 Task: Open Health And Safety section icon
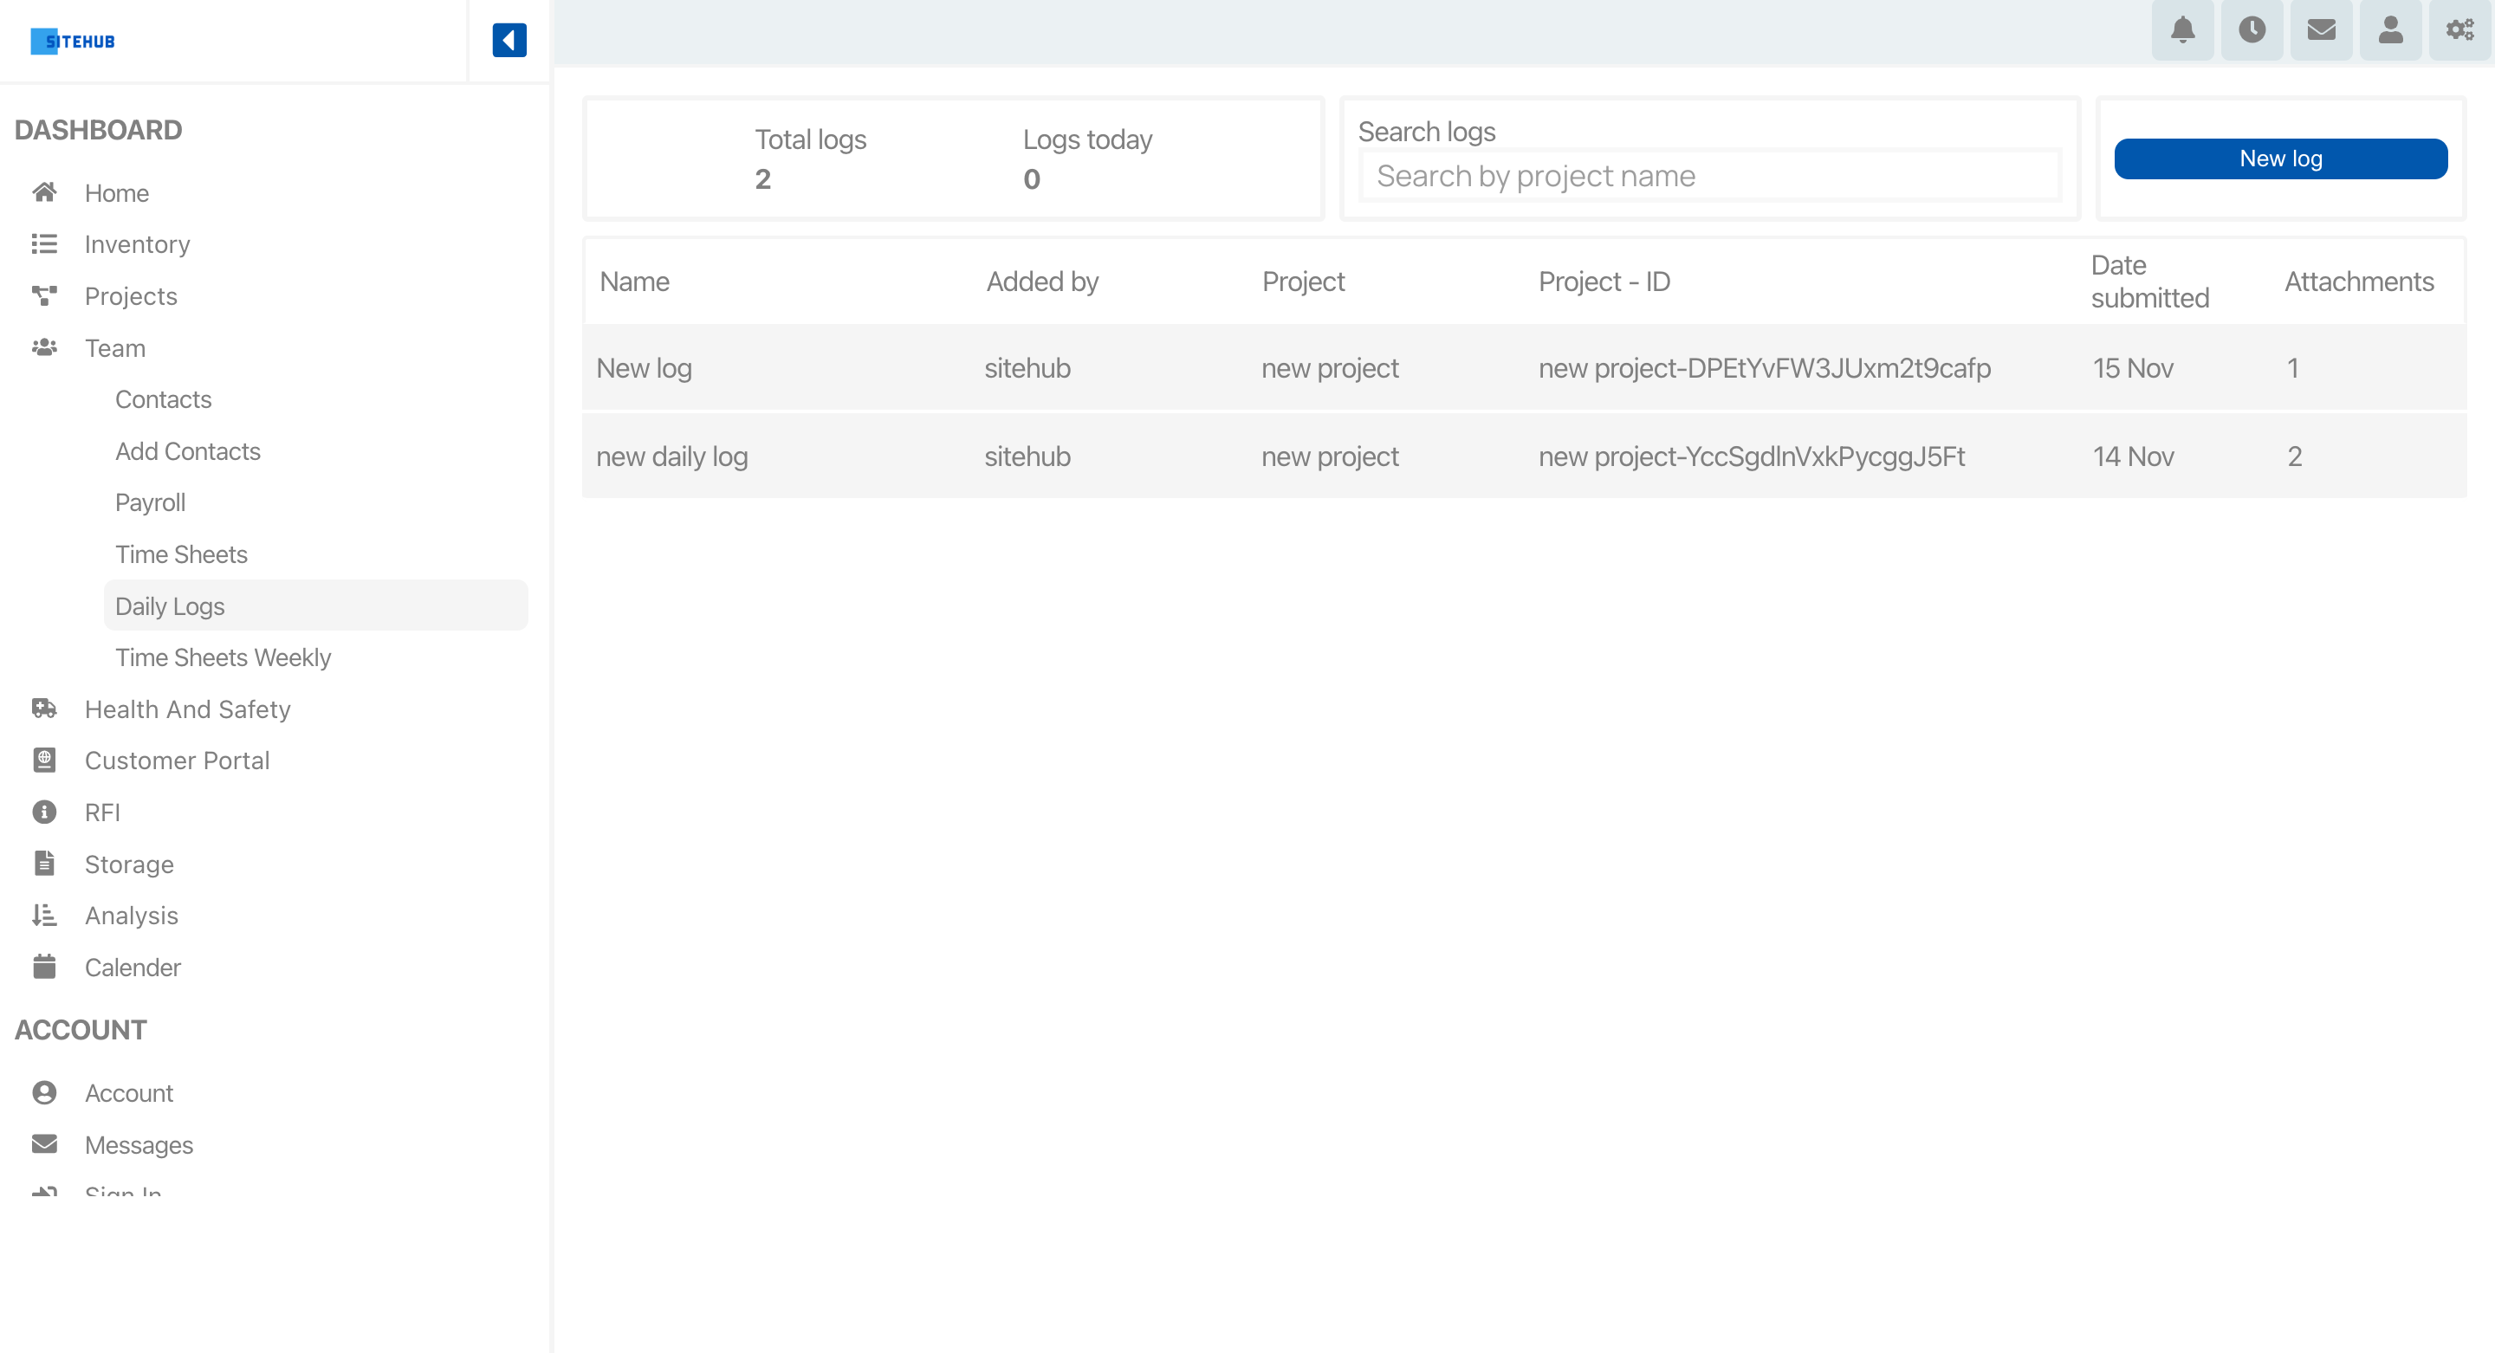[x=45, y=709]
